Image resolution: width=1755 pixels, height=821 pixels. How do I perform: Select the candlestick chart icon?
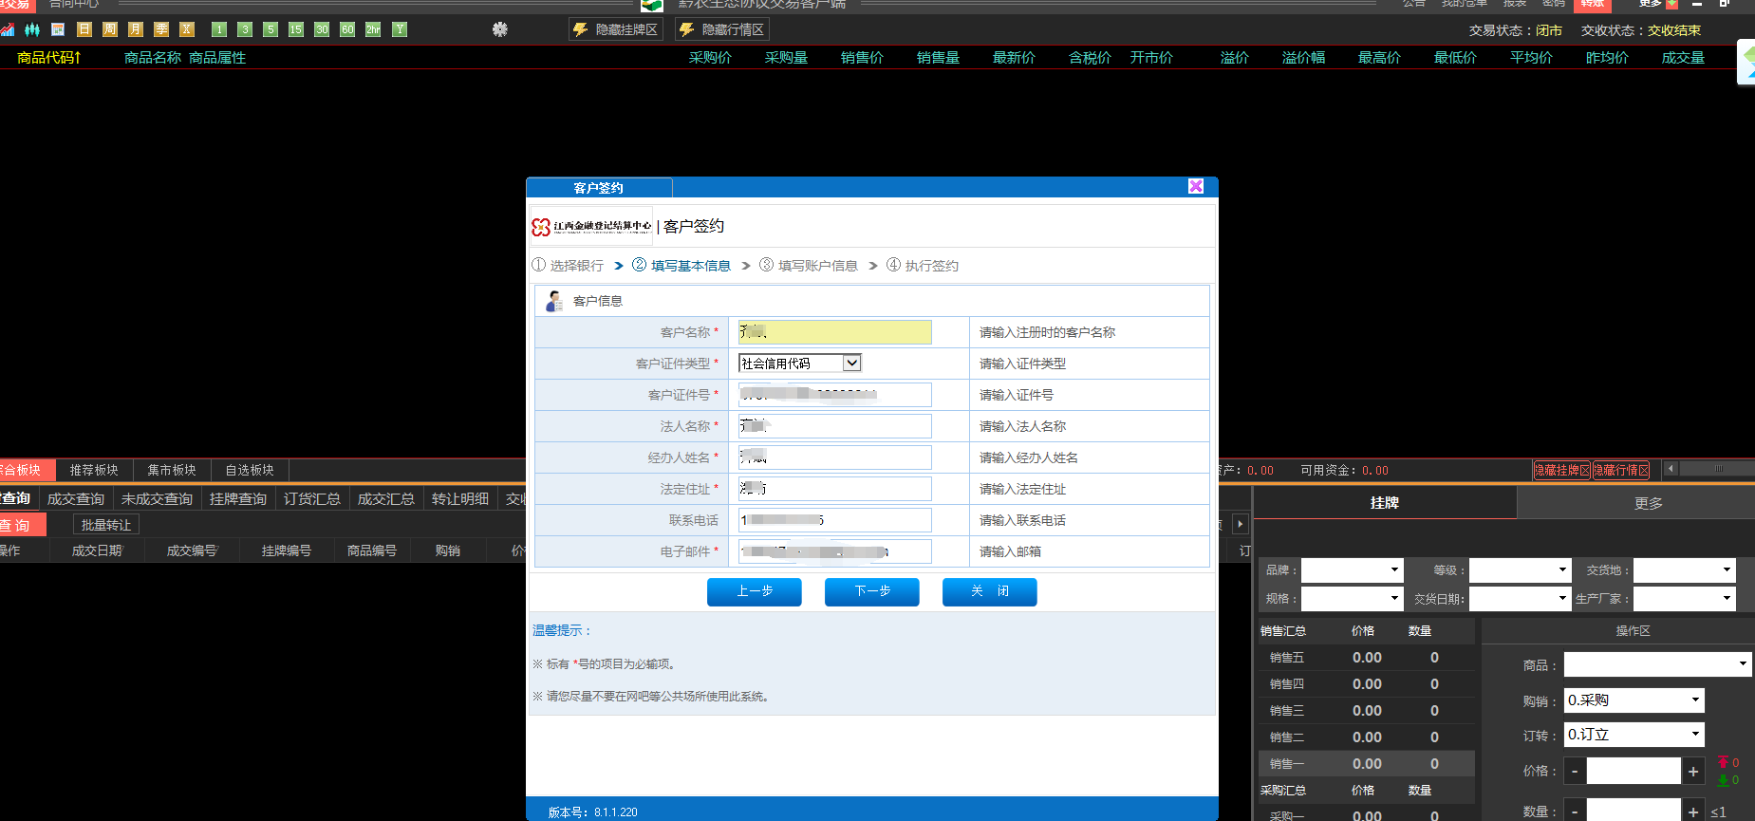(x=32, y=29)
